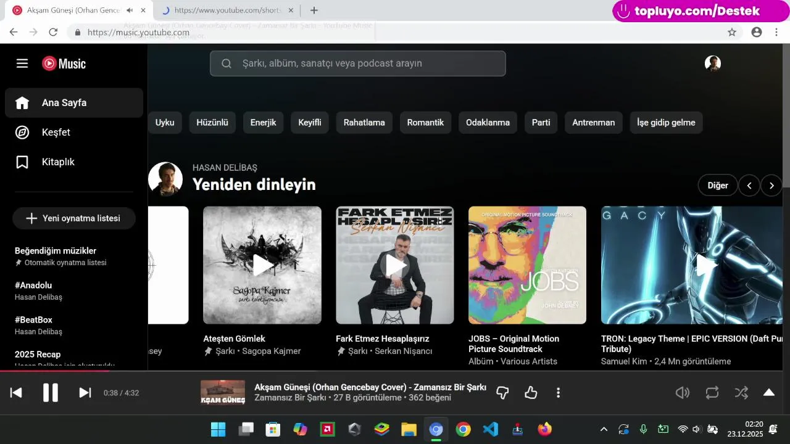Image resolution: width=790 pixels, height=444 pixels.
Task: Expand the player page arrow
Action: pos(769,393)
